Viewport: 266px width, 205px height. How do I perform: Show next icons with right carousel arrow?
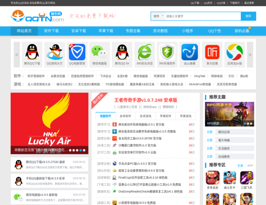tap(250, 55)
